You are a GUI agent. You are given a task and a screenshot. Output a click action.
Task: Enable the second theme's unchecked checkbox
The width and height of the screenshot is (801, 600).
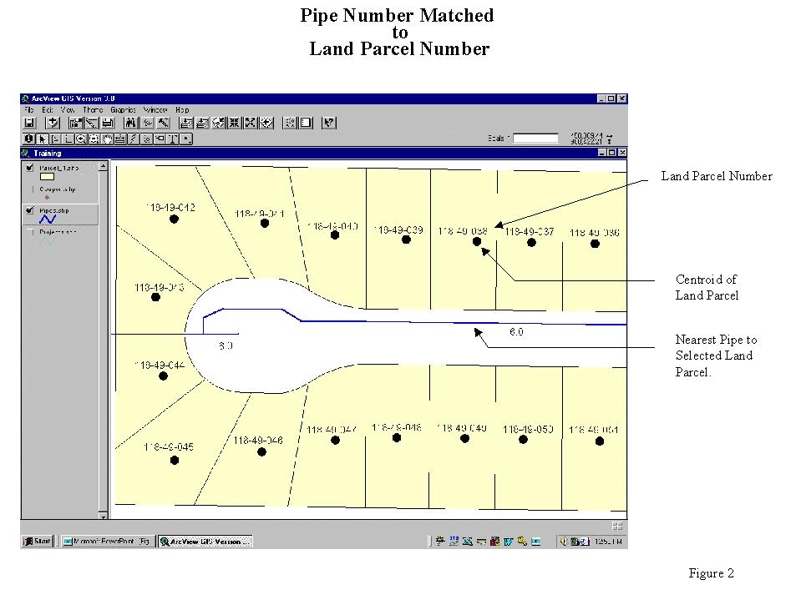coord(31,189)
